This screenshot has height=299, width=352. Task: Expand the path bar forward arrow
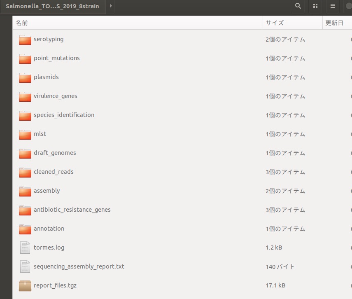(111, 6)
